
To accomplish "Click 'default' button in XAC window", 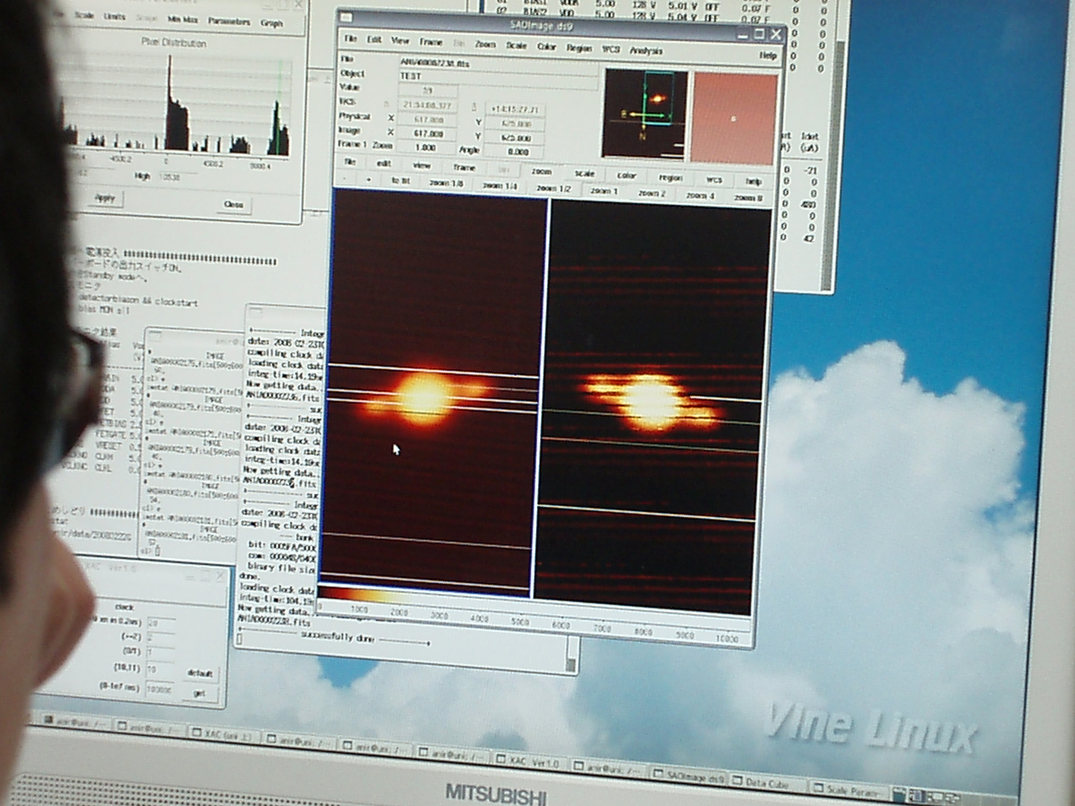I will (200, 673).
